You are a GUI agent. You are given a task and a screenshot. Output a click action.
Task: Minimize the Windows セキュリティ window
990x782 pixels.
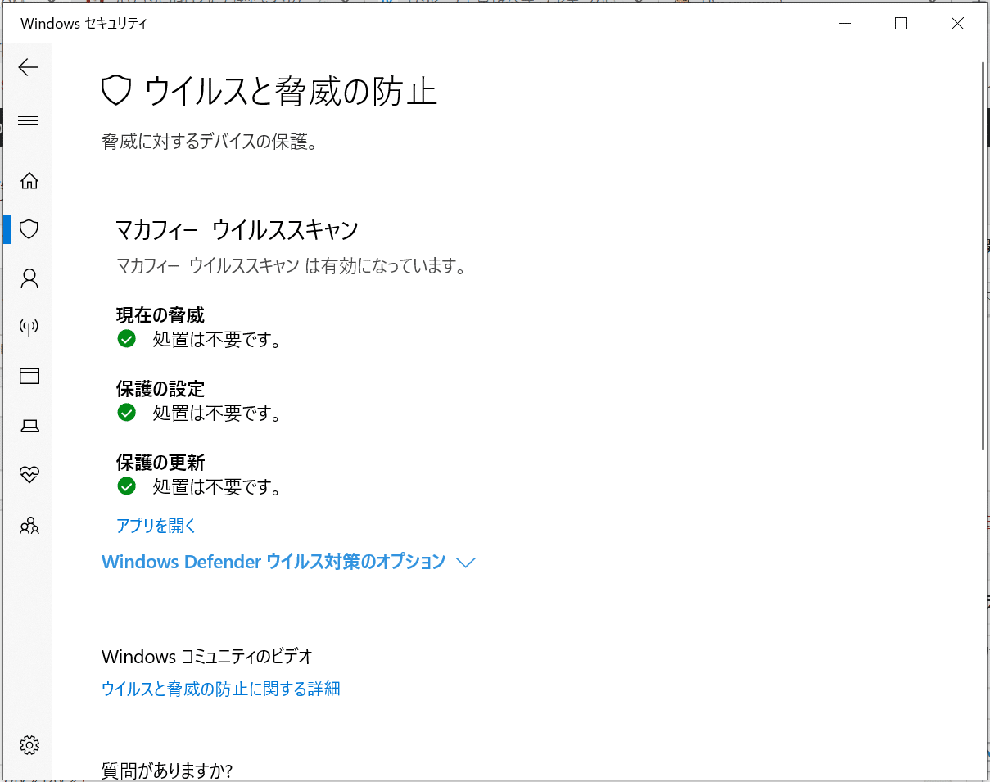[x=845, y=24]
